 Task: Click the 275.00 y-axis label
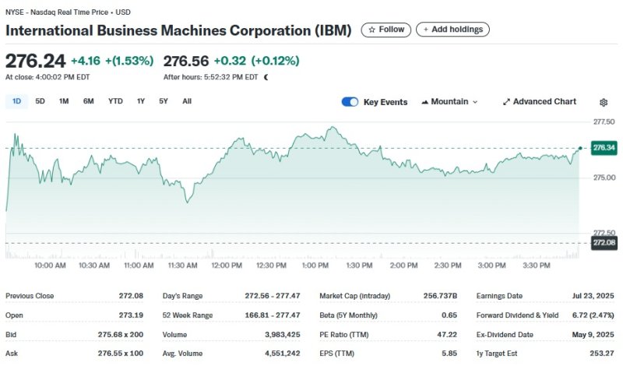(x=604, y=178)
